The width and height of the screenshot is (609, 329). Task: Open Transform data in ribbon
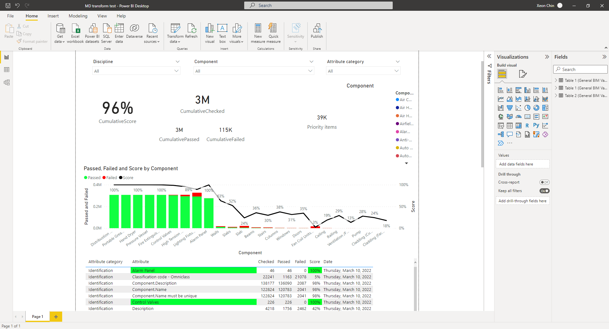[175, 33]
